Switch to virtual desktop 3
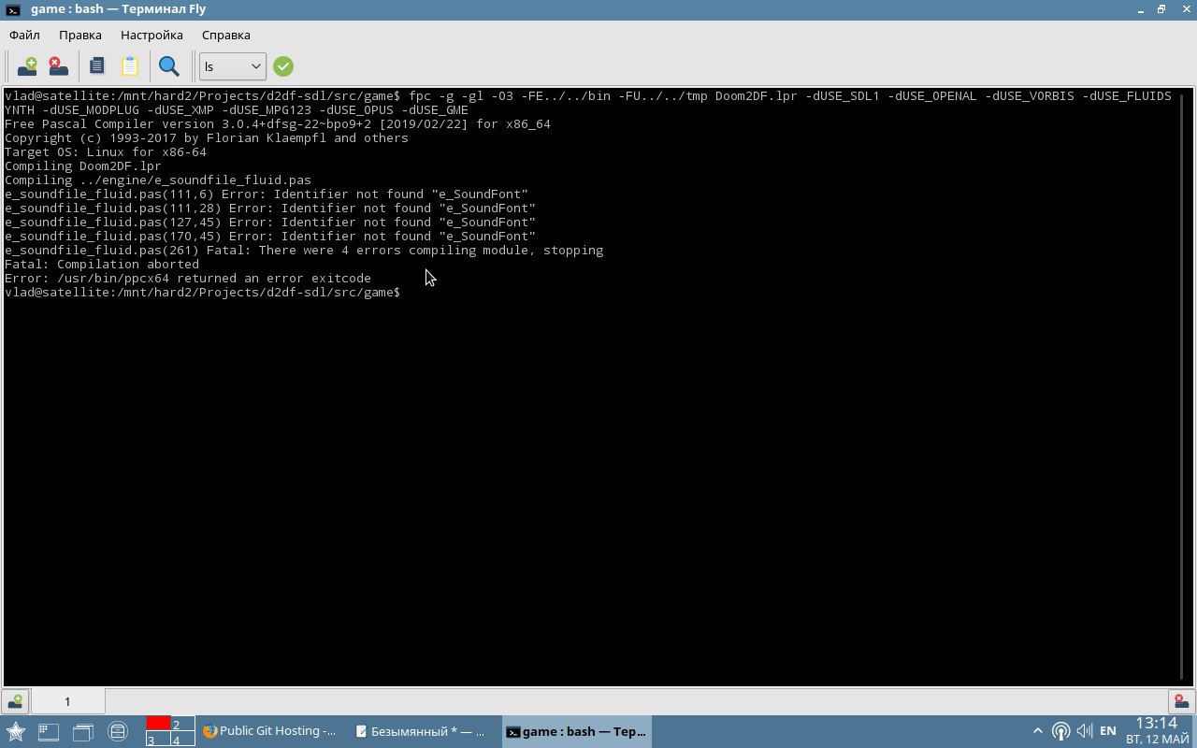Viewport: 1197px width, 748px height. pyautogui.click(x=158, y=739)
